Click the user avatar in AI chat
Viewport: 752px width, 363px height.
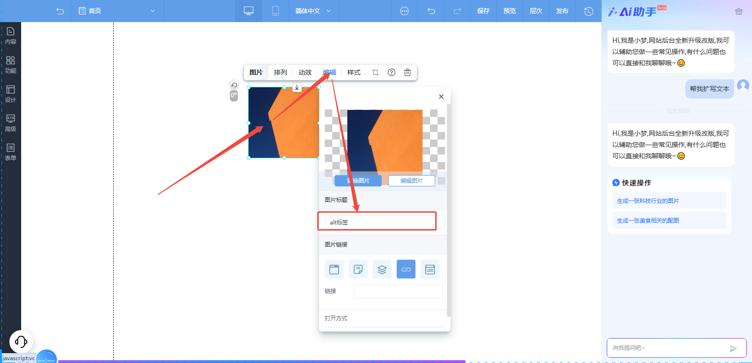click(743, 85)
